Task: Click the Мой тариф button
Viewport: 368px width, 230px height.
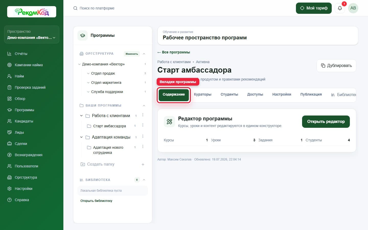Action: 314,8
